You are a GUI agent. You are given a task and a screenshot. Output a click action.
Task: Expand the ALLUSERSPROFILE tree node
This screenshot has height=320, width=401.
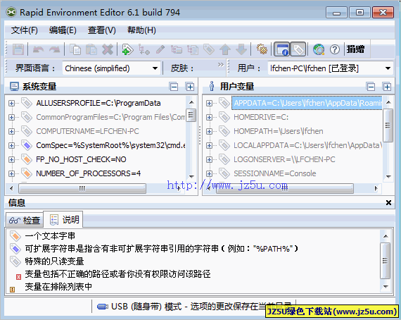11,103
